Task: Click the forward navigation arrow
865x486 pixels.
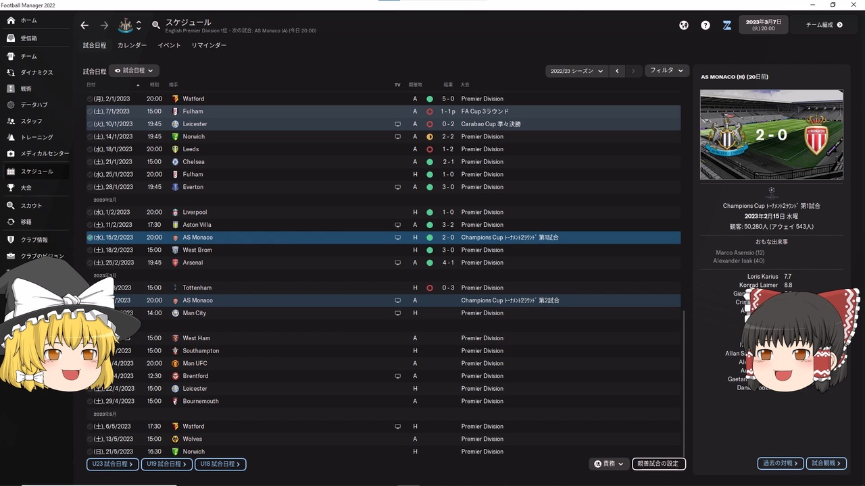Action: [104, 25]
